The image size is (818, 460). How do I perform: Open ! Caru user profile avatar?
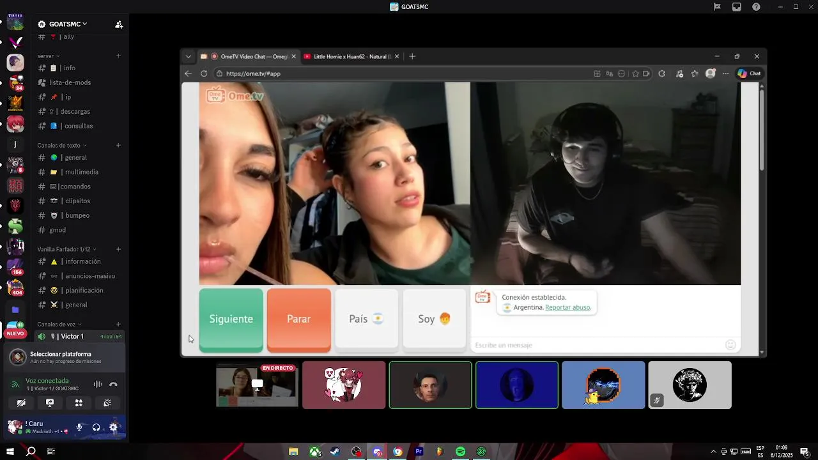(x=15, y=427)
